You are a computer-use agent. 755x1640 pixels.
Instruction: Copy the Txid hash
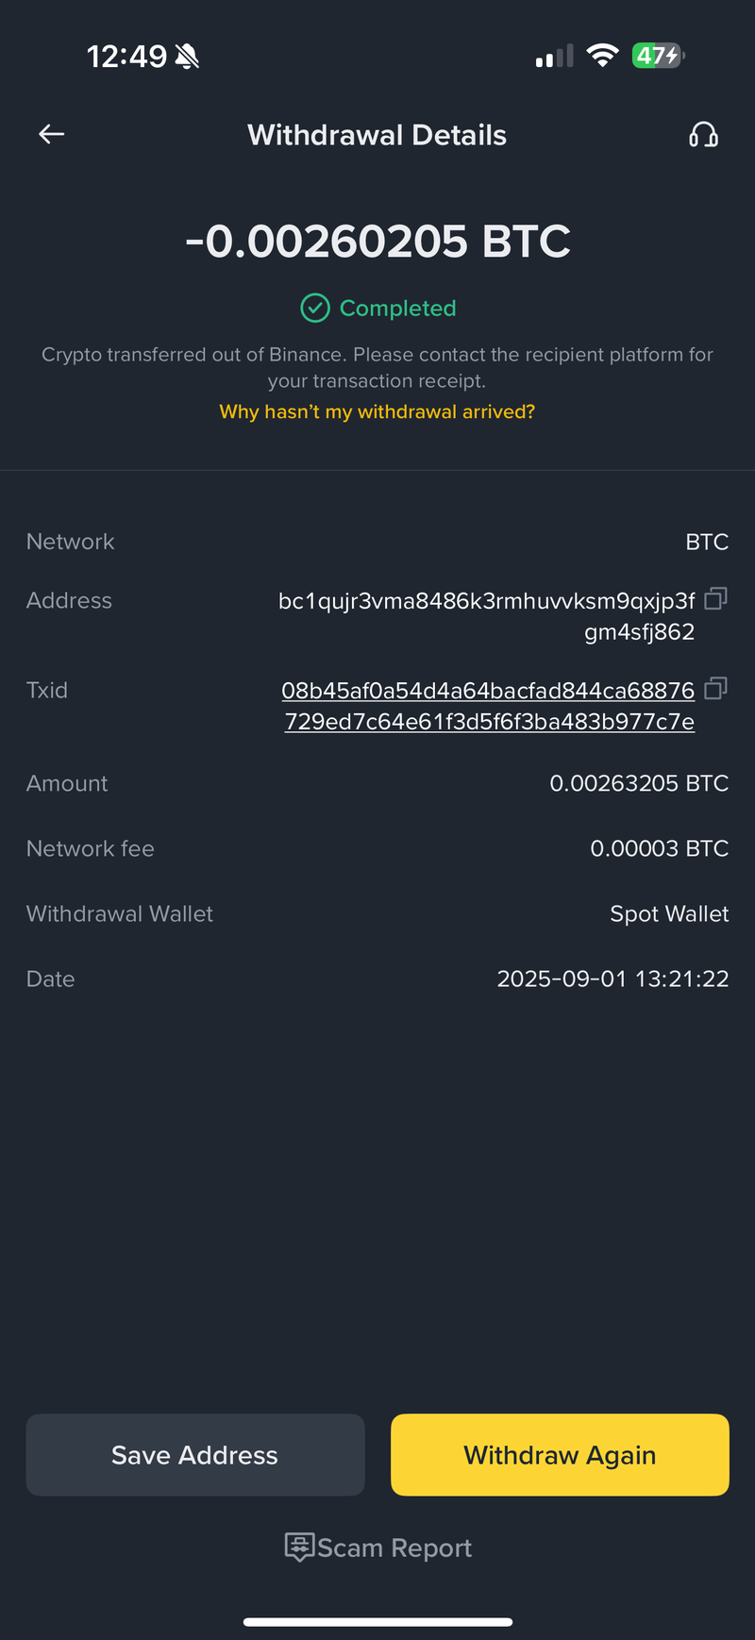click(715, 689)
